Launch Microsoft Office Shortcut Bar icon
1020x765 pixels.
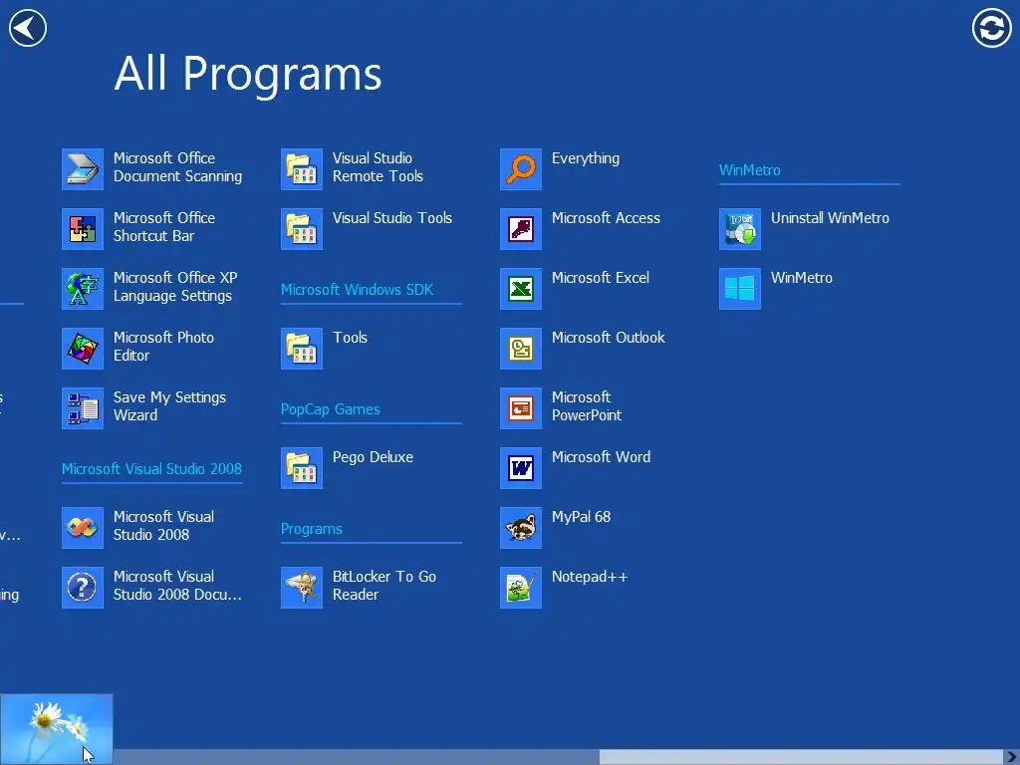point(83,229)
